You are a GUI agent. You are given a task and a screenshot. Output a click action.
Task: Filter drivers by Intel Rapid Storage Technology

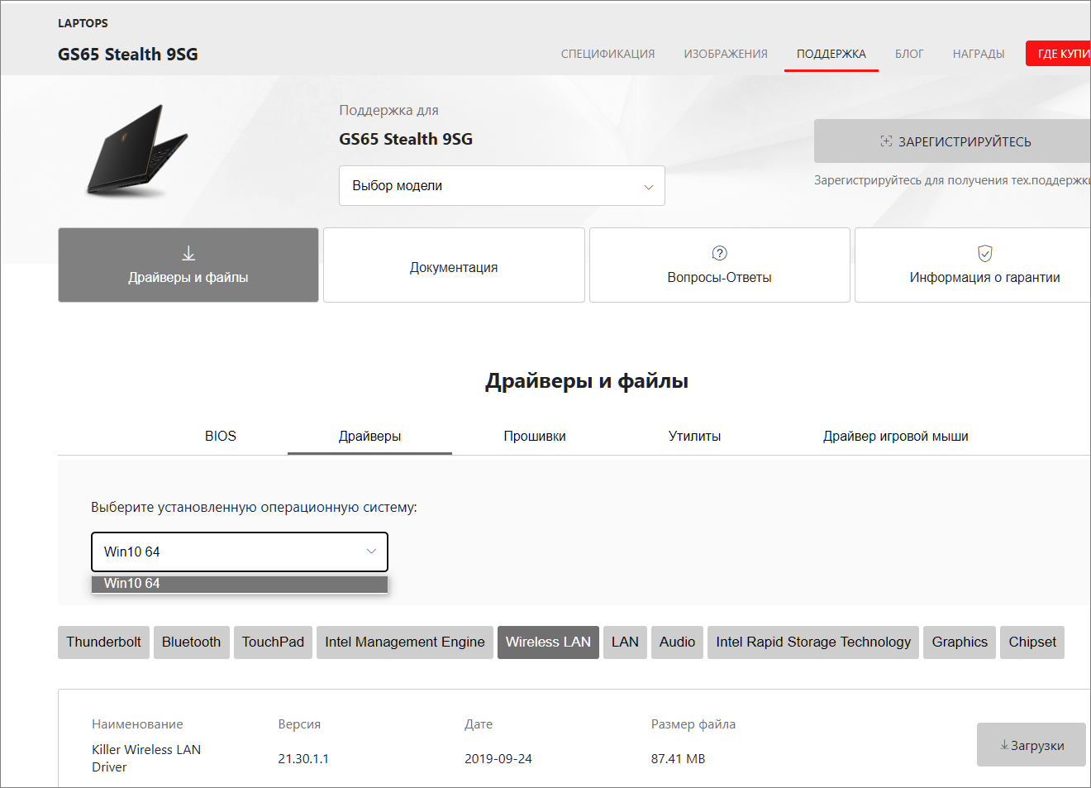click(813, 642)
